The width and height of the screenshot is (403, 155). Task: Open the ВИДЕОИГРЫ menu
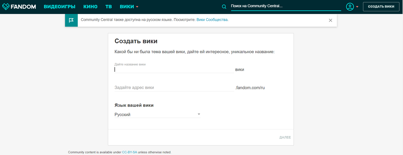(x=59, y=7)
